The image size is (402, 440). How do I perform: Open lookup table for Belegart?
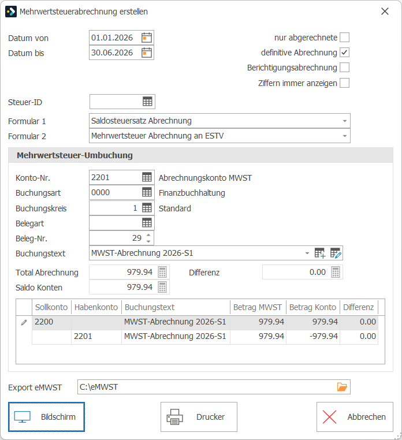147,223
